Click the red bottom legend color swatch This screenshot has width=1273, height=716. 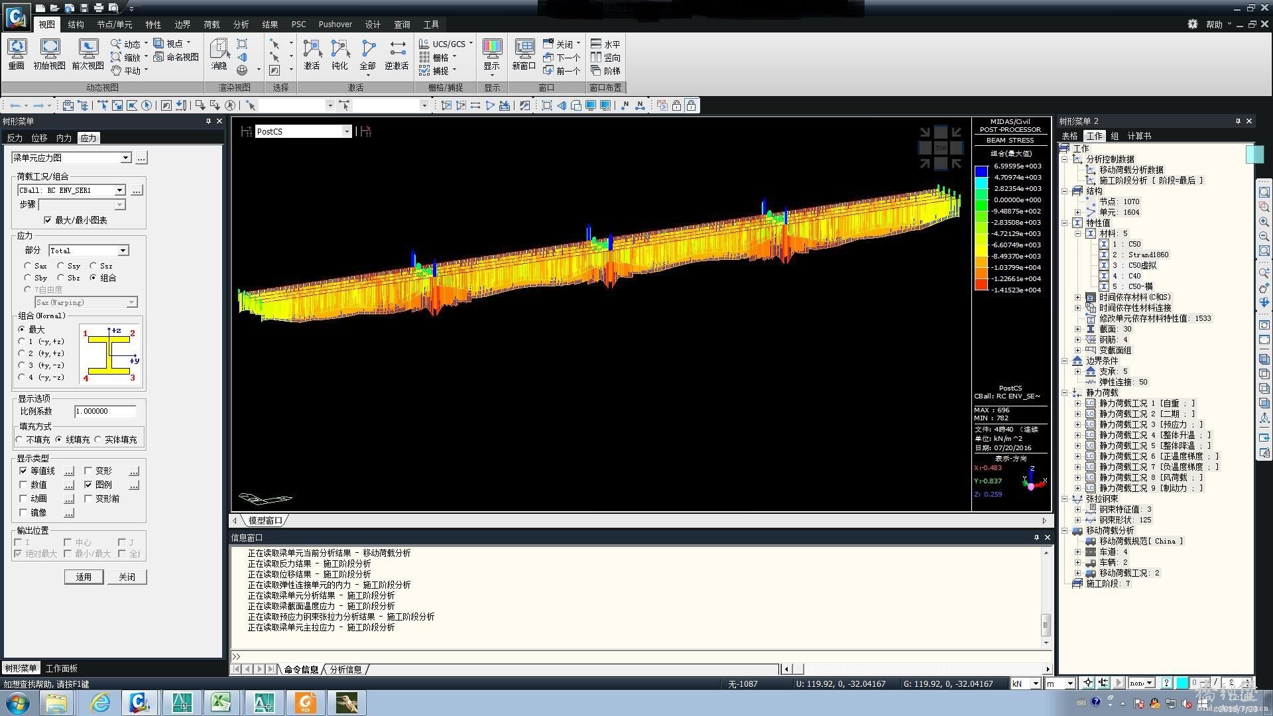[x=981, y=284]
